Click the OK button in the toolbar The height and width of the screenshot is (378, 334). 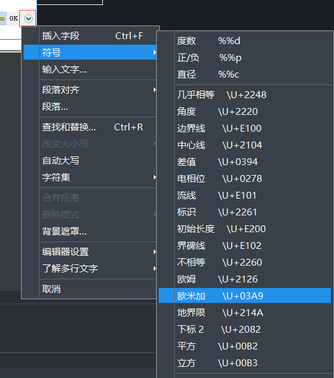(x=14, y=19)
